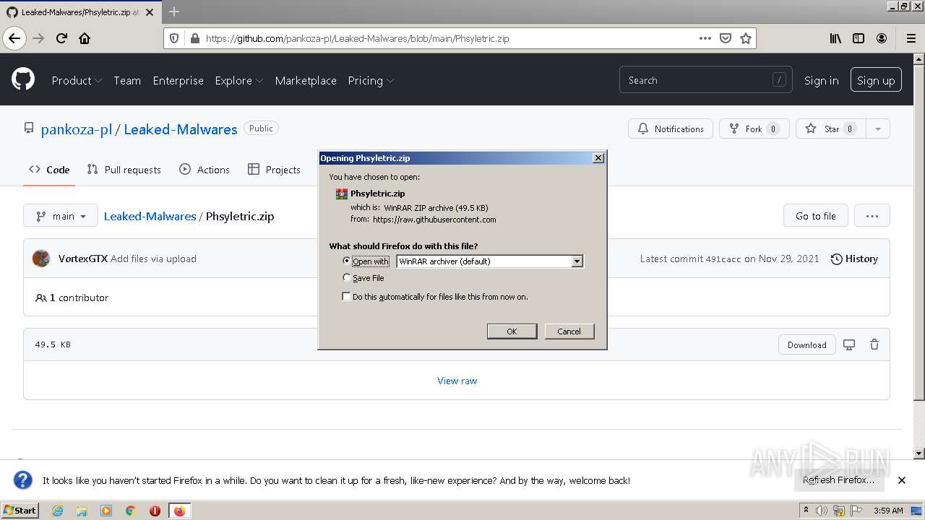The width and height of the screenshot is (925, 520).
Task: Switch to the Code tab
Action: pyautogui.click(x=49, y=170)
